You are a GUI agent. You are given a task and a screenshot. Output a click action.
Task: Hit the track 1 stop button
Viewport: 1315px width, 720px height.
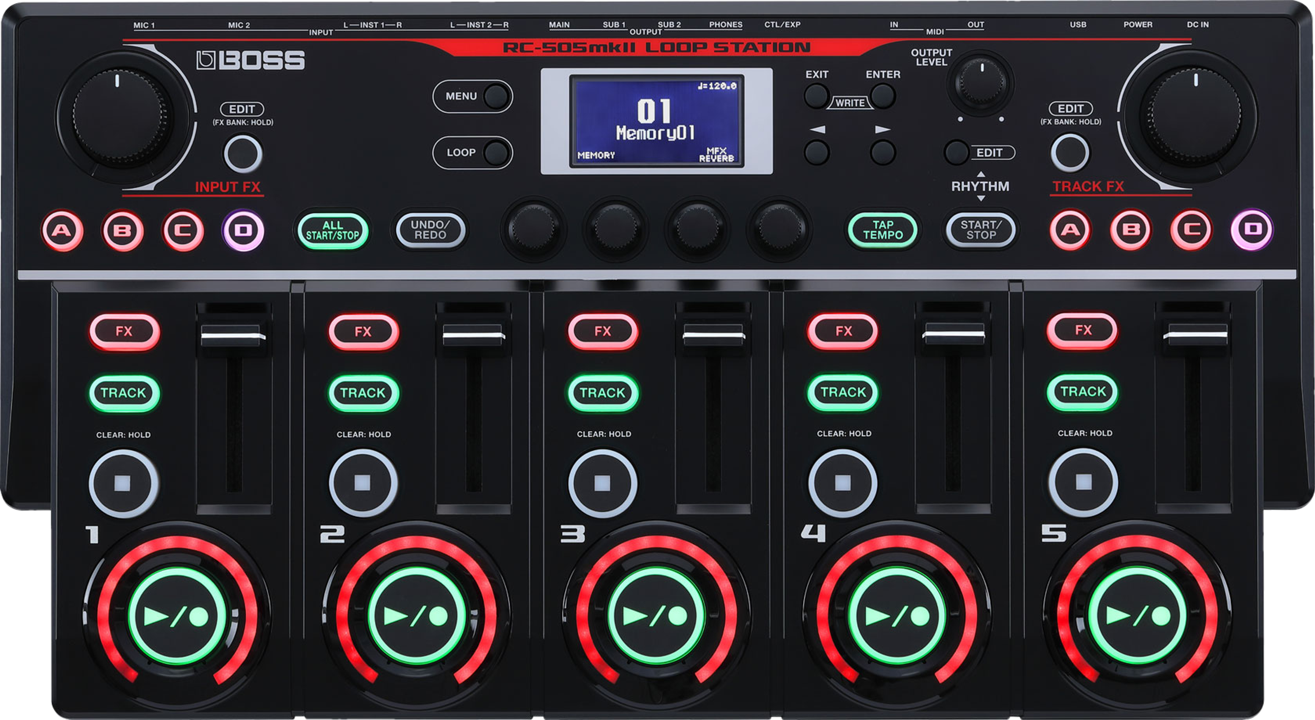pyautogui.click(x=124, y=483)
